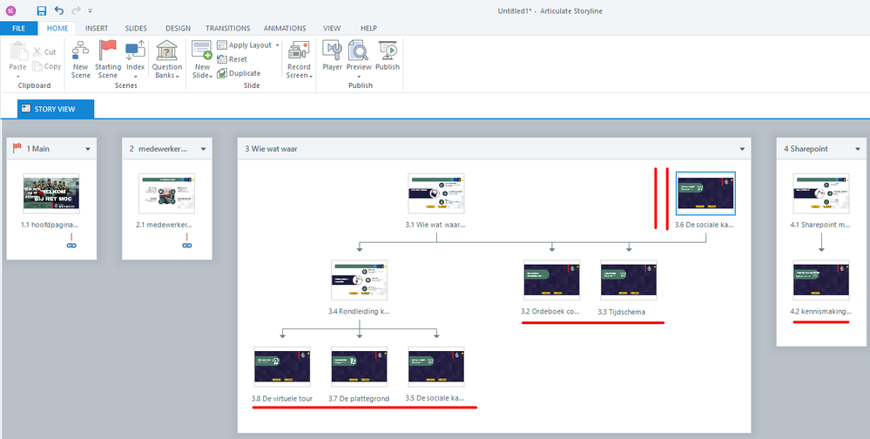Screen dimensions: 870x439
Task: Open Question Banks menu
Action: click(167, 60)
